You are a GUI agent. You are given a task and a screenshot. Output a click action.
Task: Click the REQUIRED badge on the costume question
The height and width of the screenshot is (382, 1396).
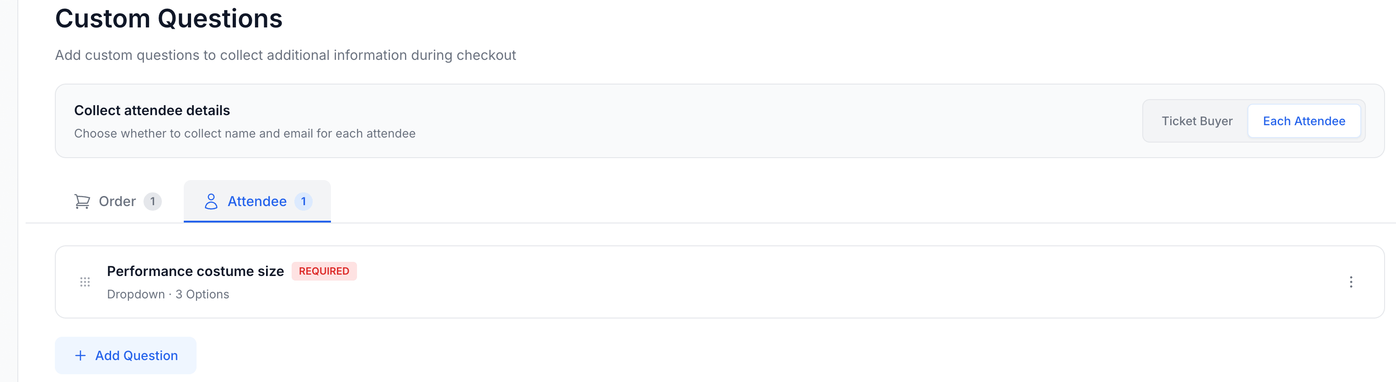(x=324, y=271)
